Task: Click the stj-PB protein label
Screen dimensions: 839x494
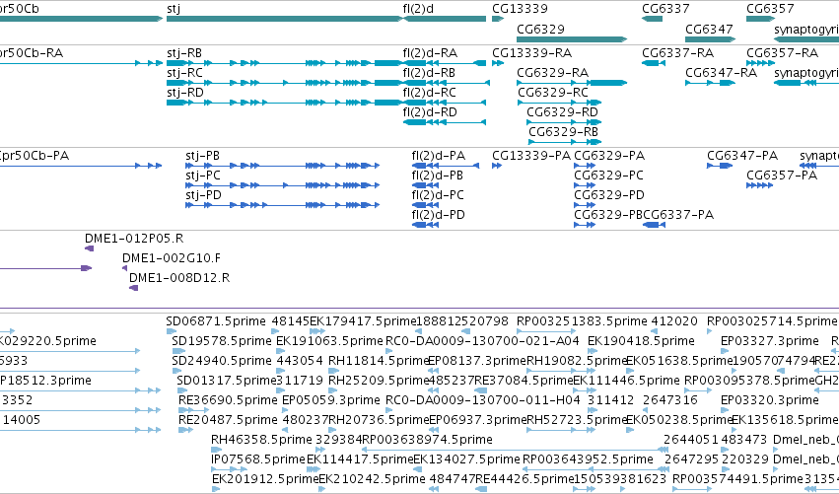Action: [x=203, y=156]
